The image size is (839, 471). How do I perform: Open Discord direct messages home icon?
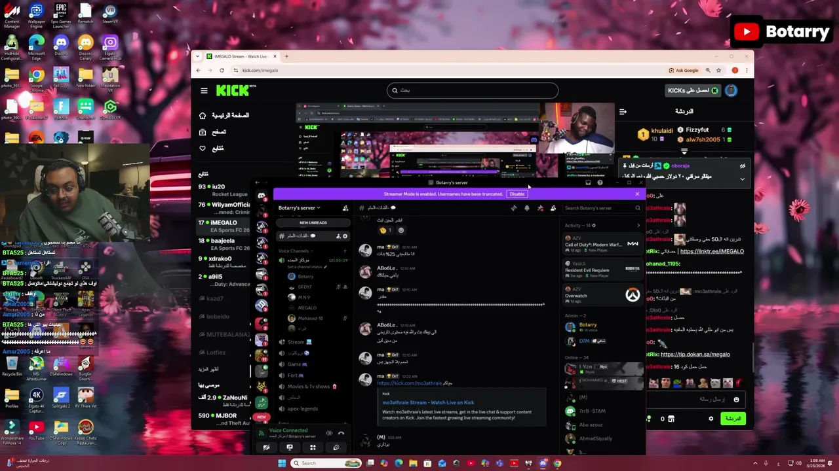(262, 195)
